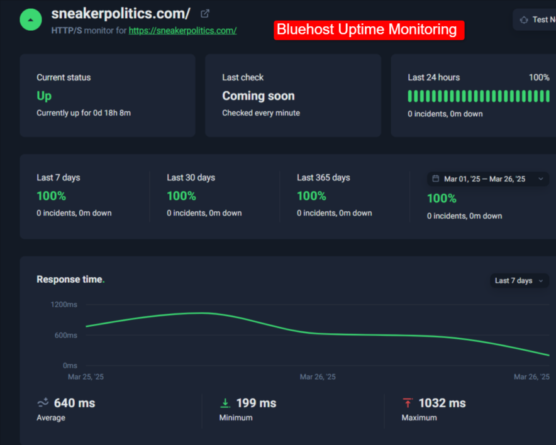Click 100% under Last 30 days

[x=181, y=196]
